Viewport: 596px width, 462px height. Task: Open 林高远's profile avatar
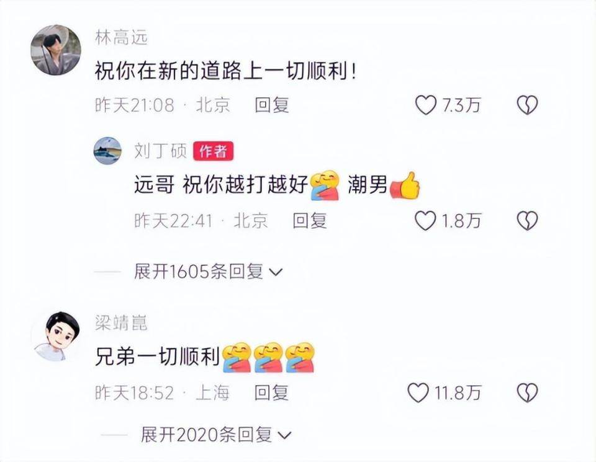point(56,50)
